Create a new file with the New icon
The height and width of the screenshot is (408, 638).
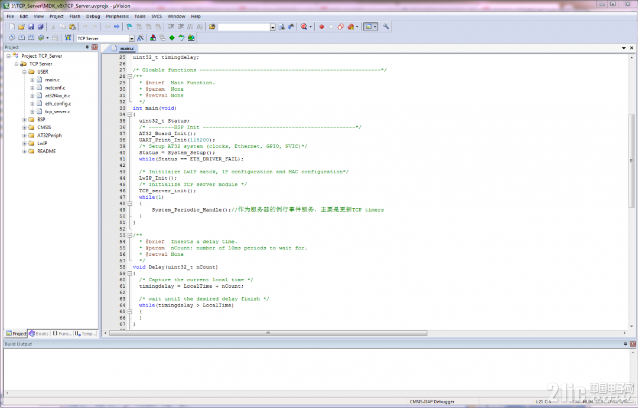point(12,27)
